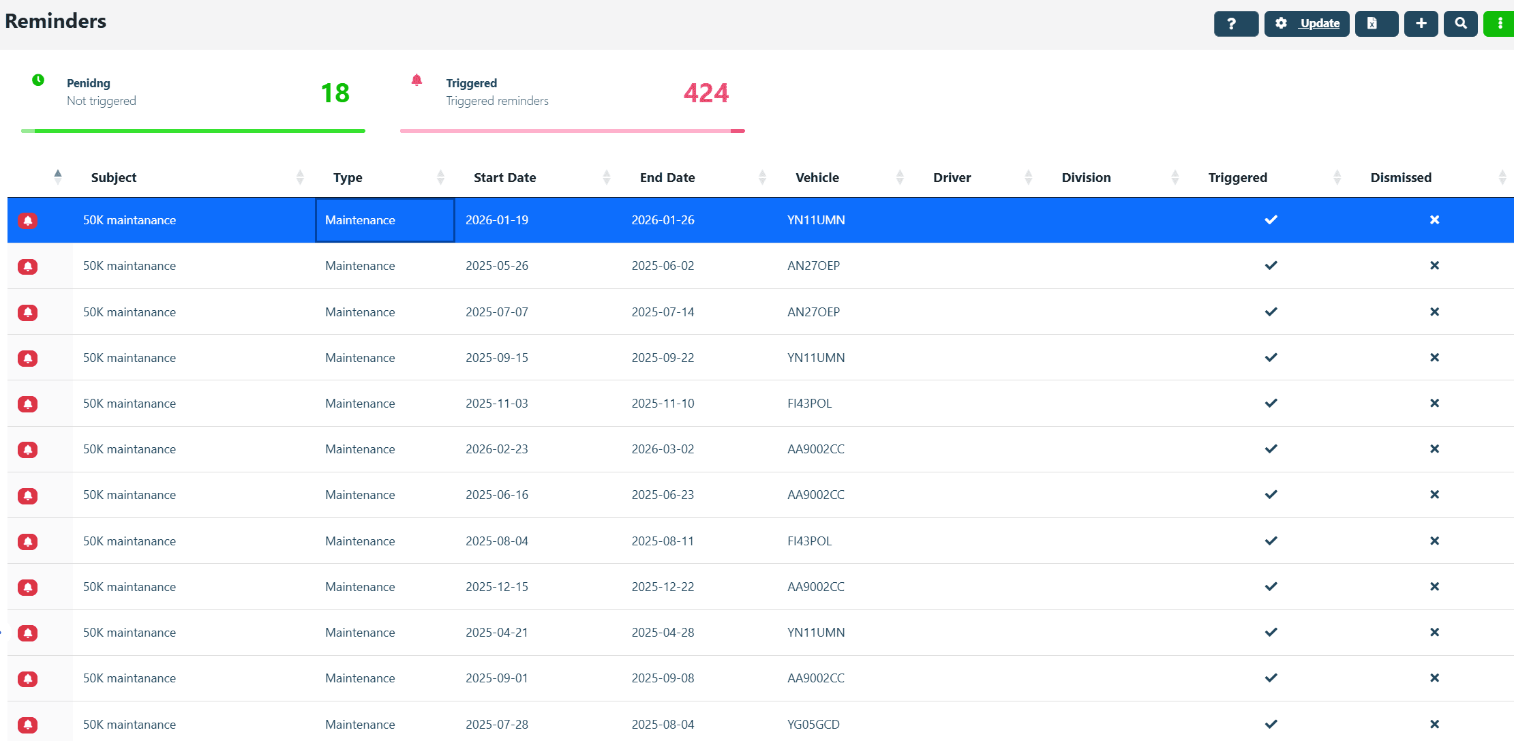1514x741 pixels.
Task: Open search using the magnifier icon
Action: click(x=1460, y=23)
